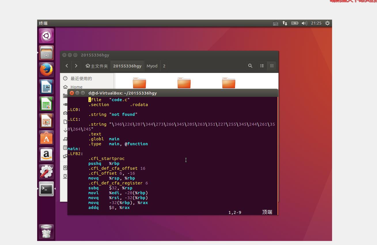
Task: Click the .cfi_def_cfa_offset 16 line
Action: (117, 168)
